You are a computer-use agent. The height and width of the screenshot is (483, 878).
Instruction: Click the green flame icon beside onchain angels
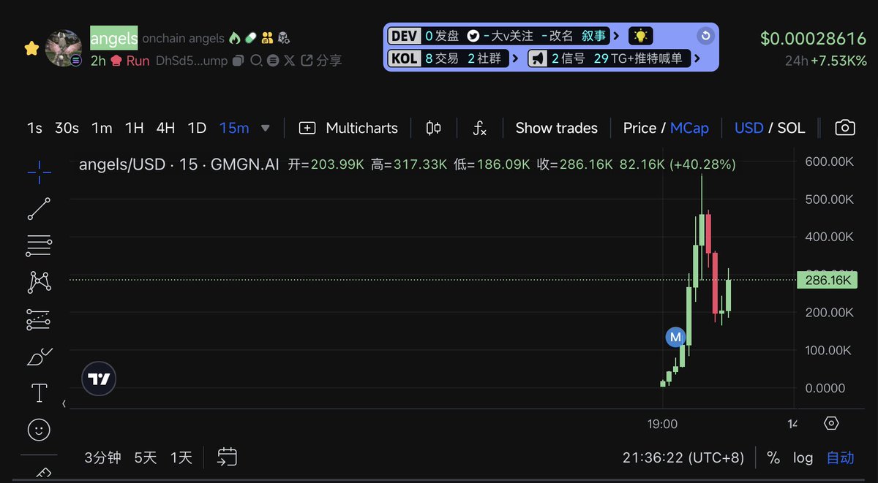click(x=235, y=38)
